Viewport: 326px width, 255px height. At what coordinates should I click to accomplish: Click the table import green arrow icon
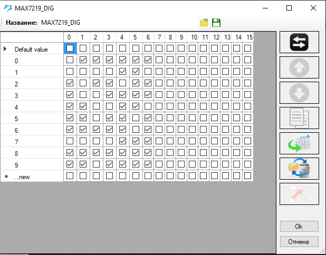(x=299, y=143)
